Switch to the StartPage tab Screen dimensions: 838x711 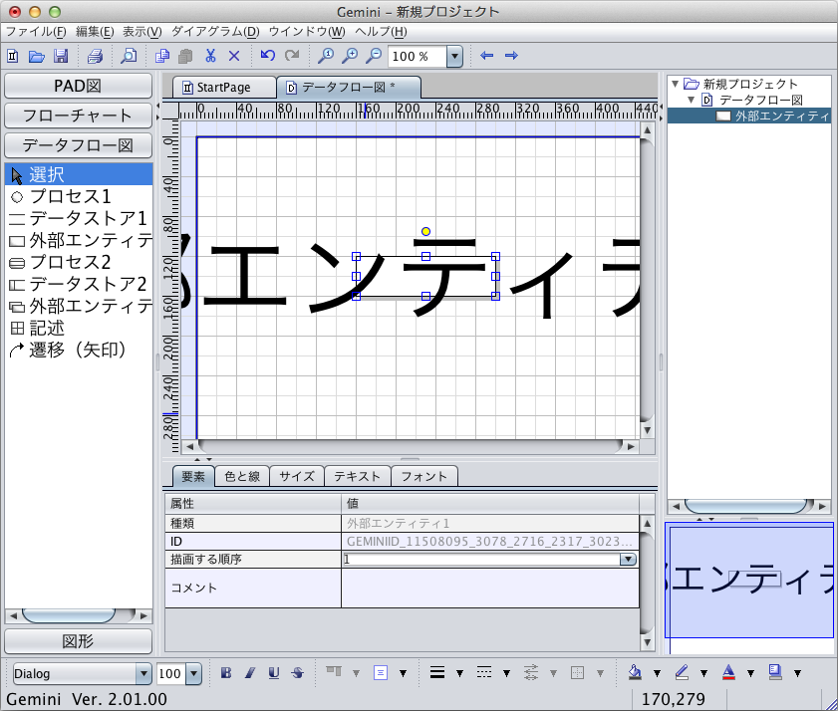[224, 87]
